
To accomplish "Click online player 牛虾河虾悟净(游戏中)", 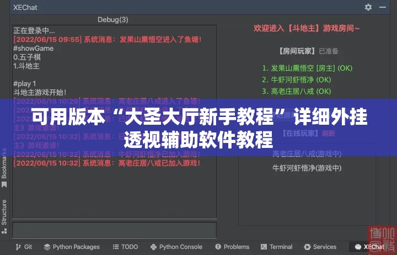I will tap(307, 168).
